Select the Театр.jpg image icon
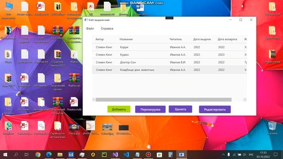This screenshot has width=283, height=159. coord(74,129)
